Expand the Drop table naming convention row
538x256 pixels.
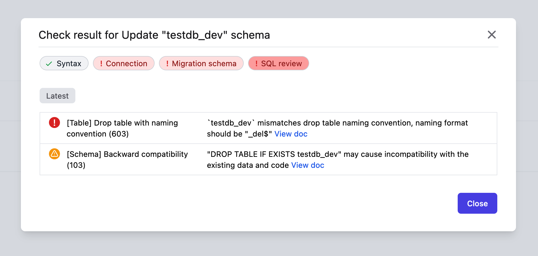click(x=122, y=128)
